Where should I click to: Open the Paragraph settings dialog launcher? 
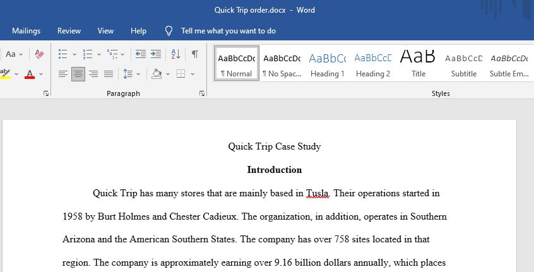(202, 93)
